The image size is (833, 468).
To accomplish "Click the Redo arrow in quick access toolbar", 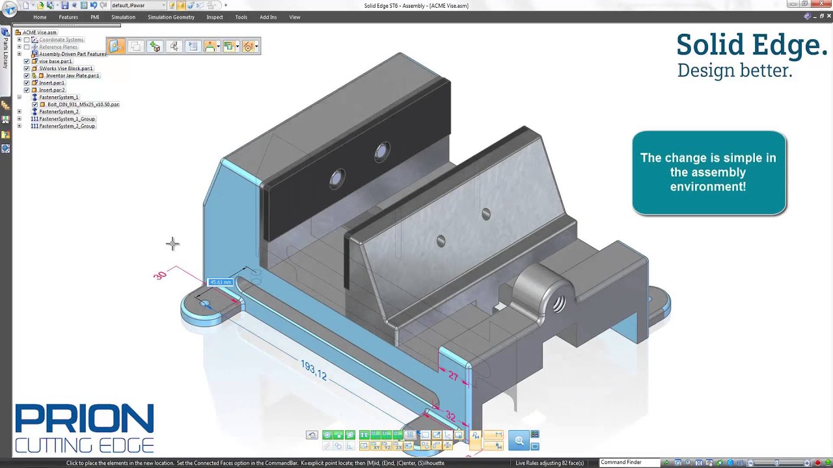I will click(103, 5).
